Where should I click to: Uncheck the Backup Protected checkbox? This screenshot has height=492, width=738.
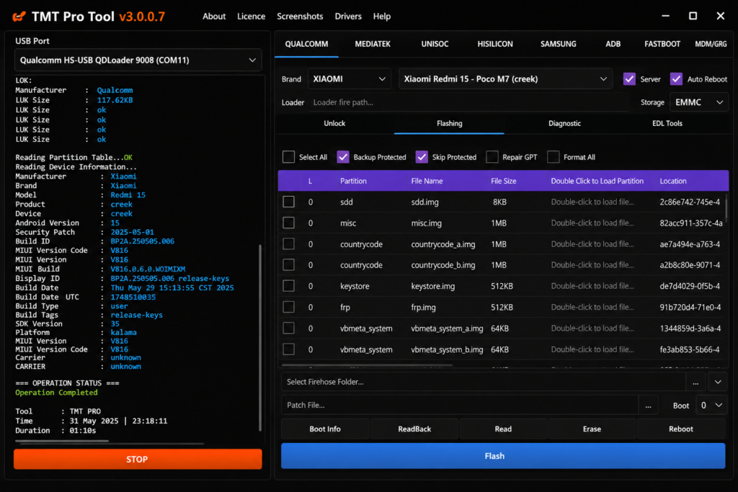[x=343, y=157]
